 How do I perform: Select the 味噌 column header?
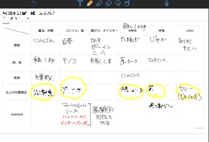click(x=161, y=31)
